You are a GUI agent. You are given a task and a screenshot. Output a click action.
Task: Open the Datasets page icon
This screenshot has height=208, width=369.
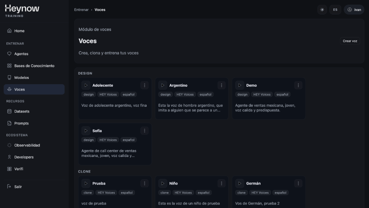click(9, 112)
